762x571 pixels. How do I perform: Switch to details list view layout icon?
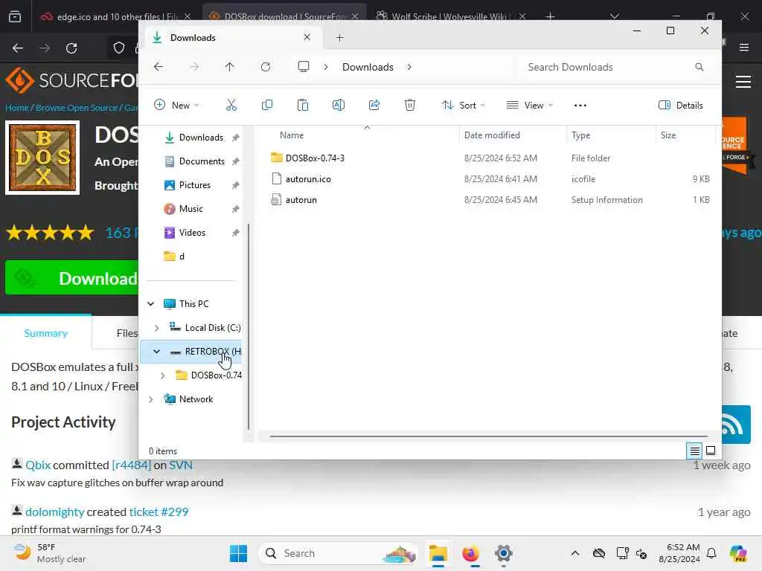[x=695, y=451]
